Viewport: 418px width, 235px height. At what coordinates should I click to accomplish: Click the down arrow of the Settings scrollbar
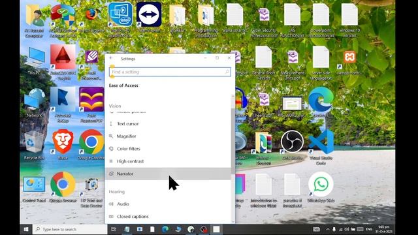click(233, 222)
